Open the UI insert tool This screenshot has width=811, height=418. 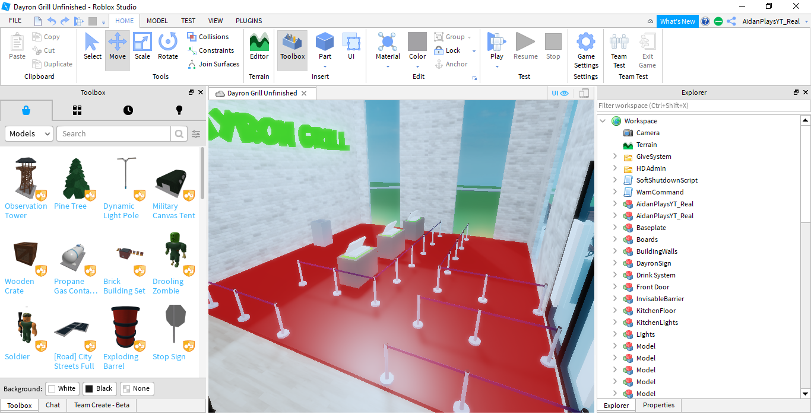(351, 47)
